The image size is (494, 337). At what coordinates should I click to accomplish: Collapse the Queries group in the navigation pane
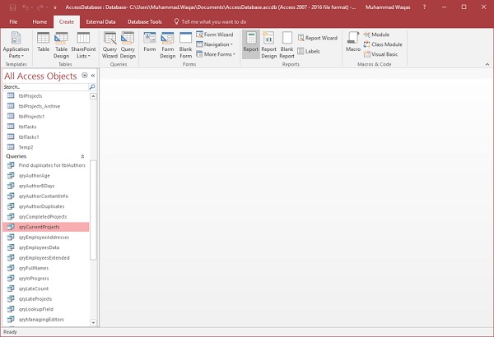tap(82, 155)
